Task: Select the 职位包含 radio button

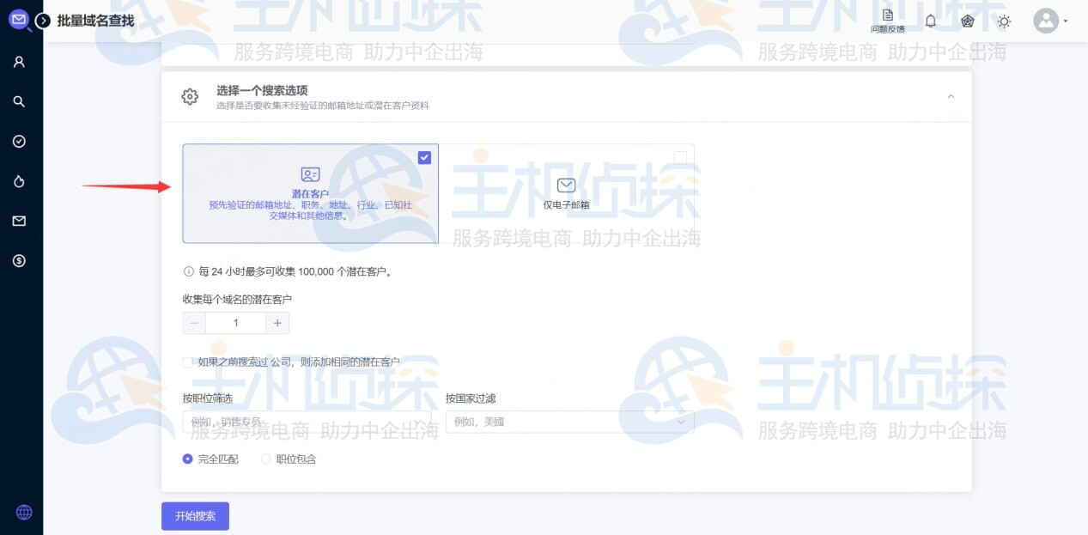Action: (266, 458)
